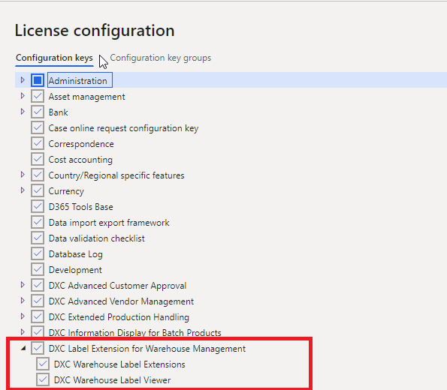
Task: Uncheck Data validation checklist checkbox
Action: pos(38,238)
